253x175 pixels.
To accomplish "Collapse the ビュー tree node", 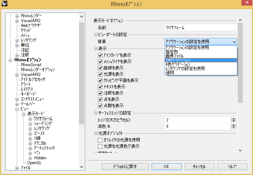I will pyautogui.click(x=17, y=109).
